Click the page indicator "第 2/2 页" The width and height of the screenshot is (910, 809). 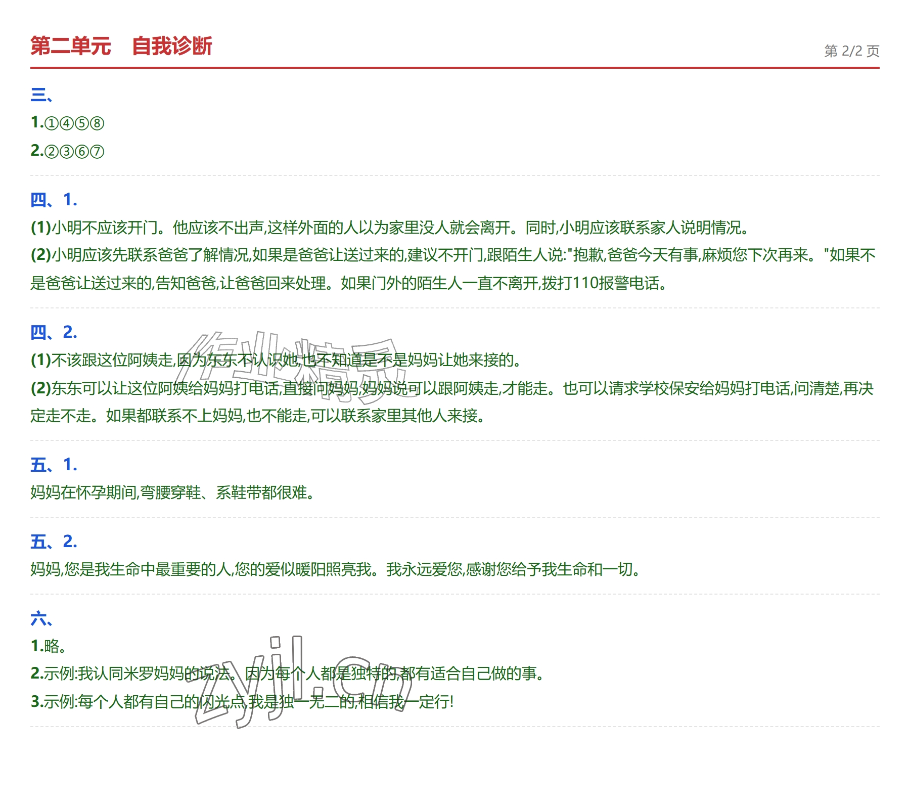pos(852,51)
